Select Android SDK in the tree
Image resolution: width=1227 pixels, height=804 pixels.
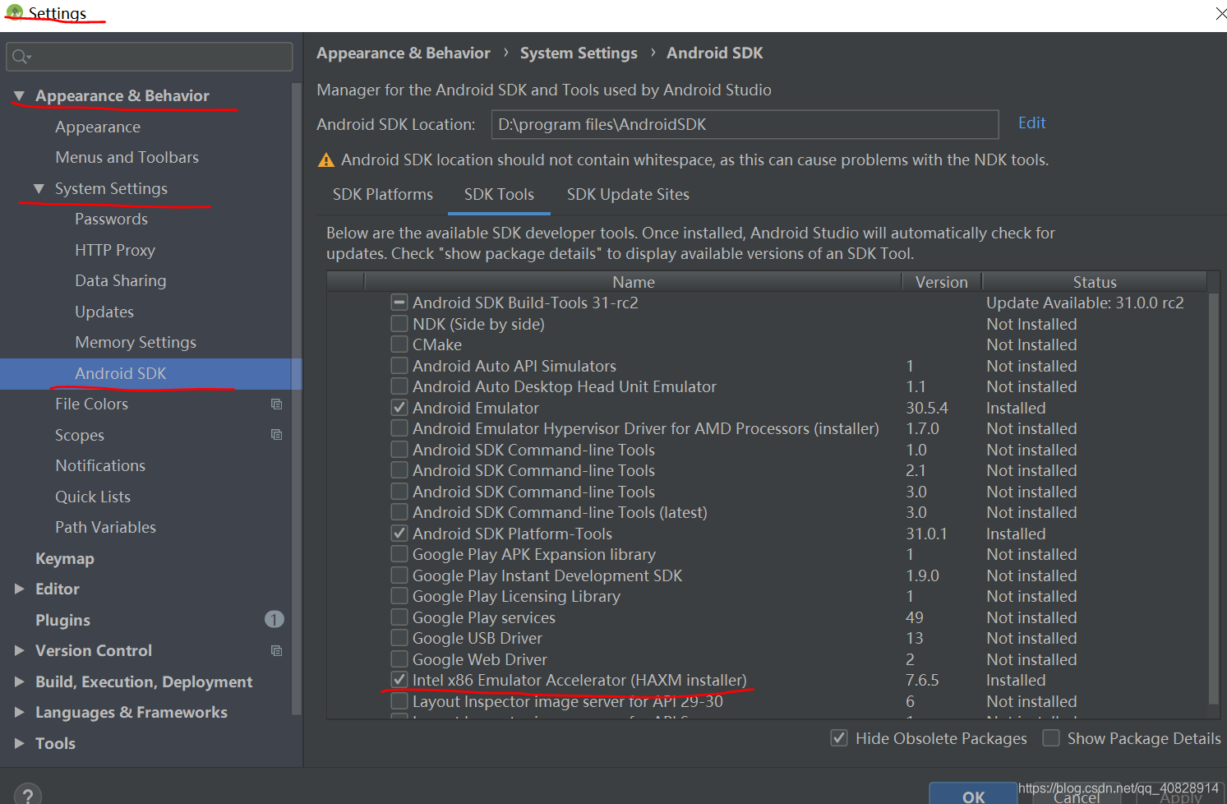[120, 374]
